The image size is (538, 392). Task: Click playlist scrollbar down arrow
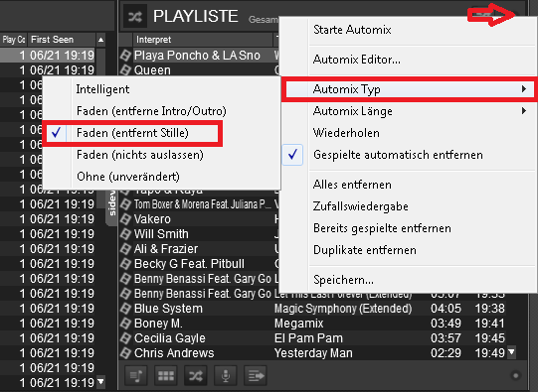[x=511, y=352]
